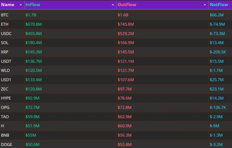Click the OutFlow column sort arrow
Screen dimensions: 232x148
tap(205, 5)
